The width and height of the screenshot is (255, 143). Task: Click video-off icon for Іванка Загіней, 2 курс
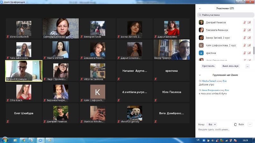click(x=249, y=38)
